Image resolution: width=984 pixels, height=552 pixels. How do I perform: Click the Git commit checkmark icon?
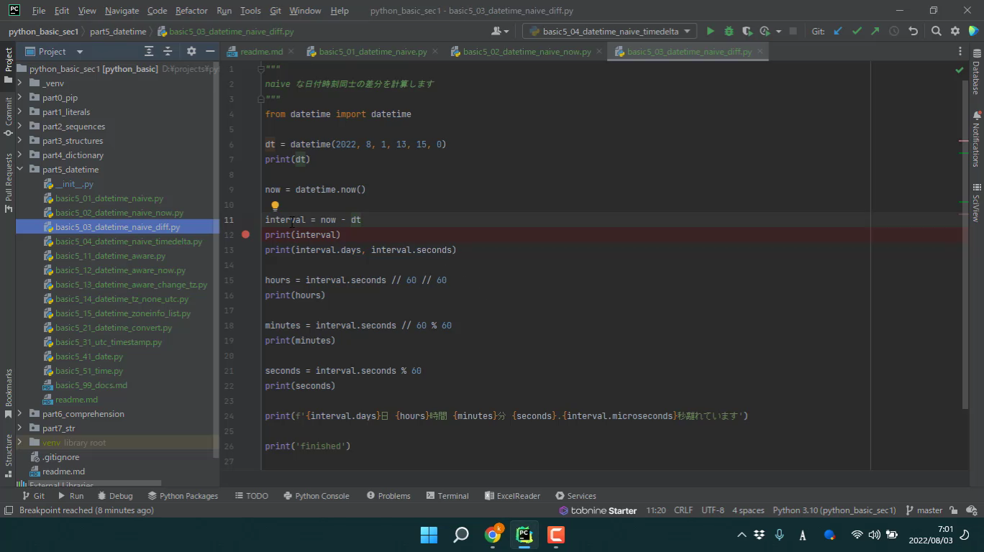pos(857,31)
